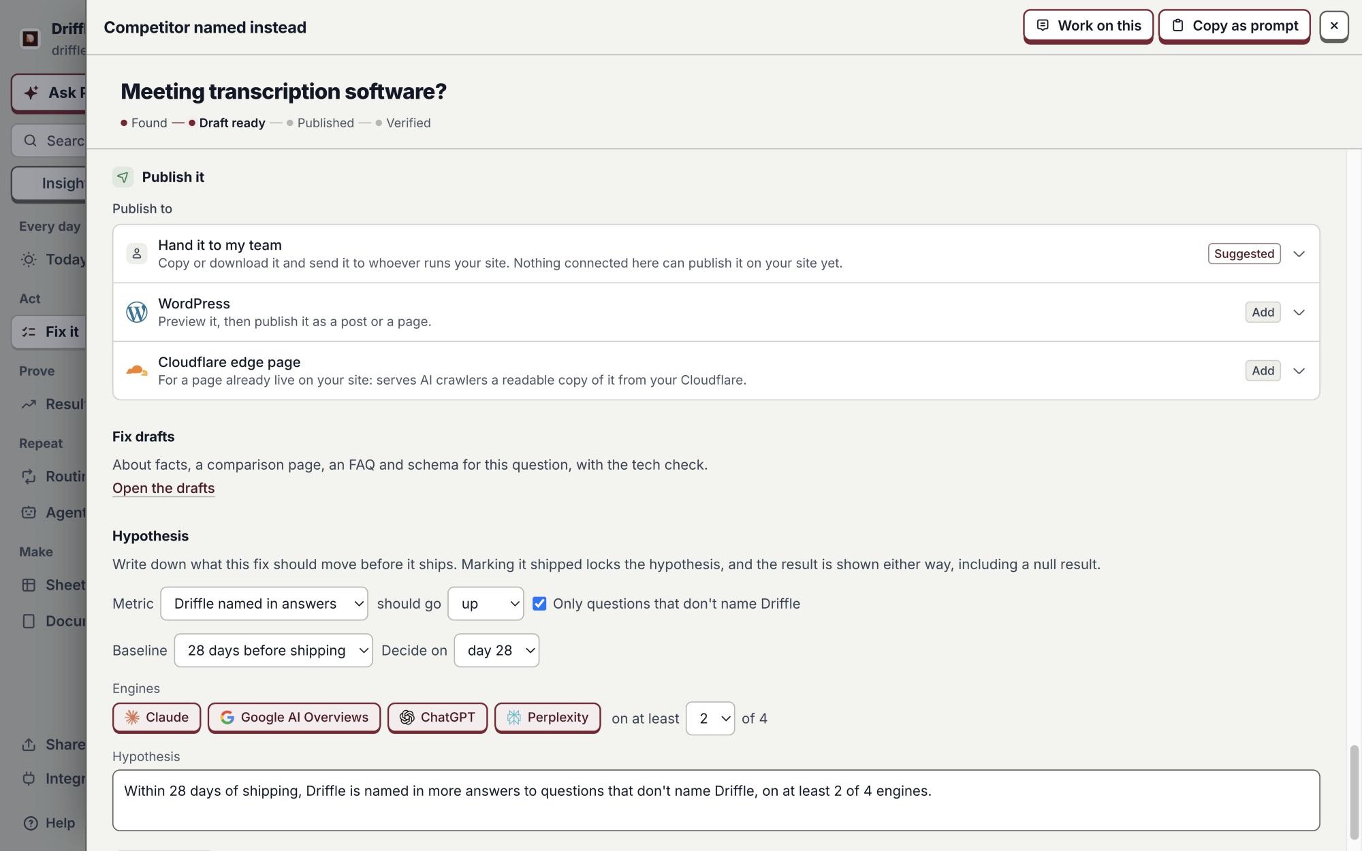This screenshot has width=1362, height=851.
Task: Open the drafts link
Action: click(x=163, y=488)
